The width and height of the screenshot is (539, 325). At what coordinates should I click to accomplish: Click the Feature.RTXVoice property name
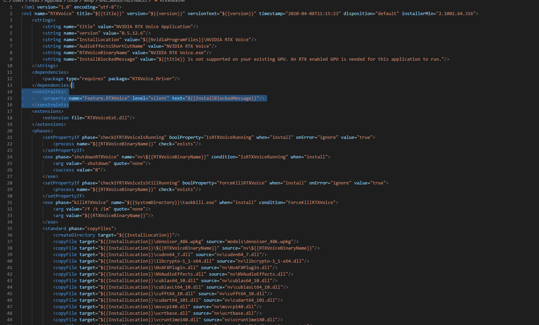(106, 98)
